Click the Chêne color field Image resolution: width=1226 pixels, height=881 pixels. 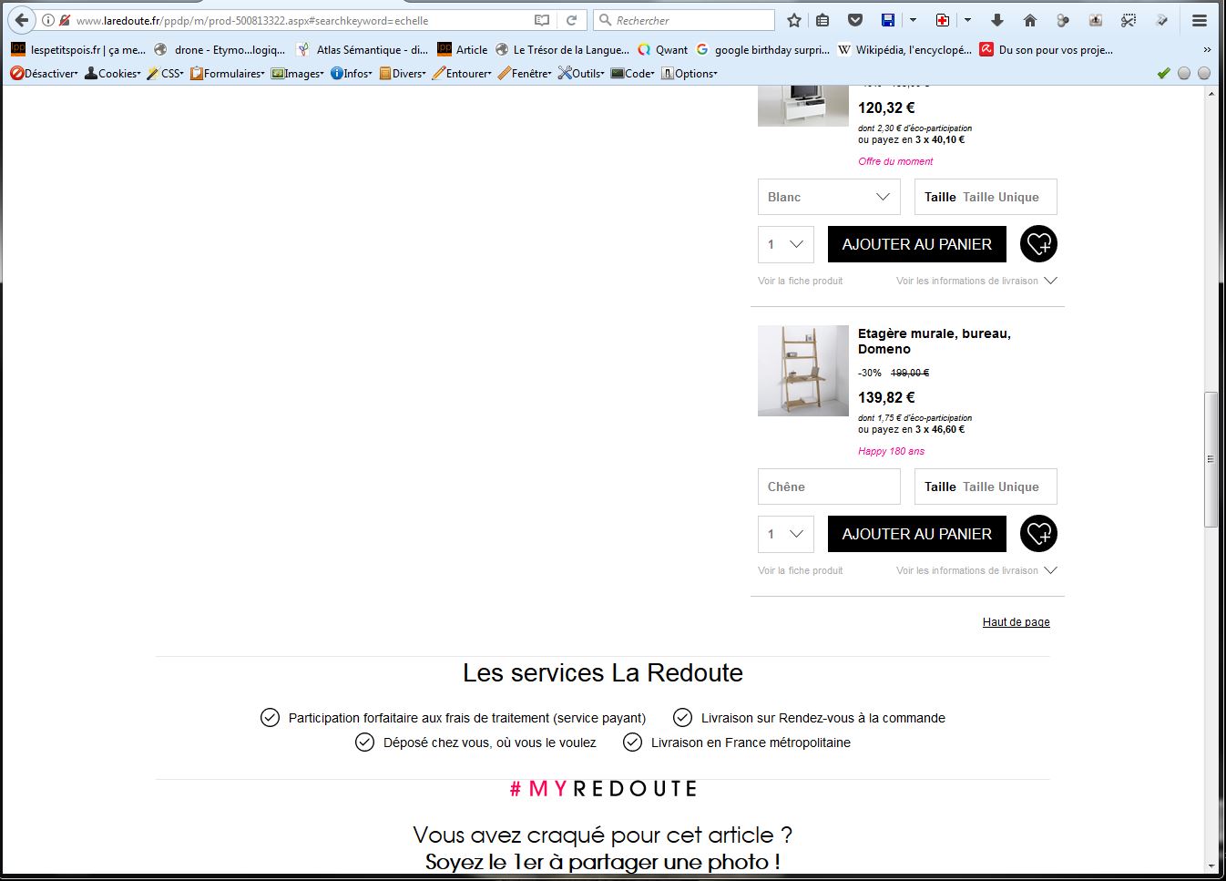pos(829,487)
